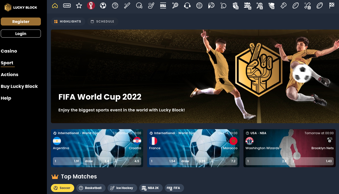The image size is (339, 194).
Task: Open the Casino section
Action: click(9, 51)
